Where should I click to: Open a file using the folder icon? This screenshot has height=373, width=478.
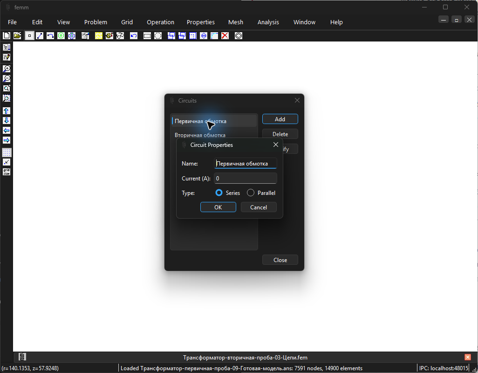point(17,36)
